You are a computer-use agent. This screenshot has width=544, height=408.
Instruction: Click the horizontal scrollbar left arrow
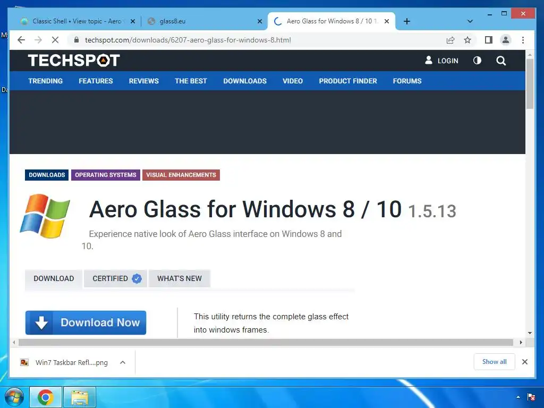pos(13,343)
